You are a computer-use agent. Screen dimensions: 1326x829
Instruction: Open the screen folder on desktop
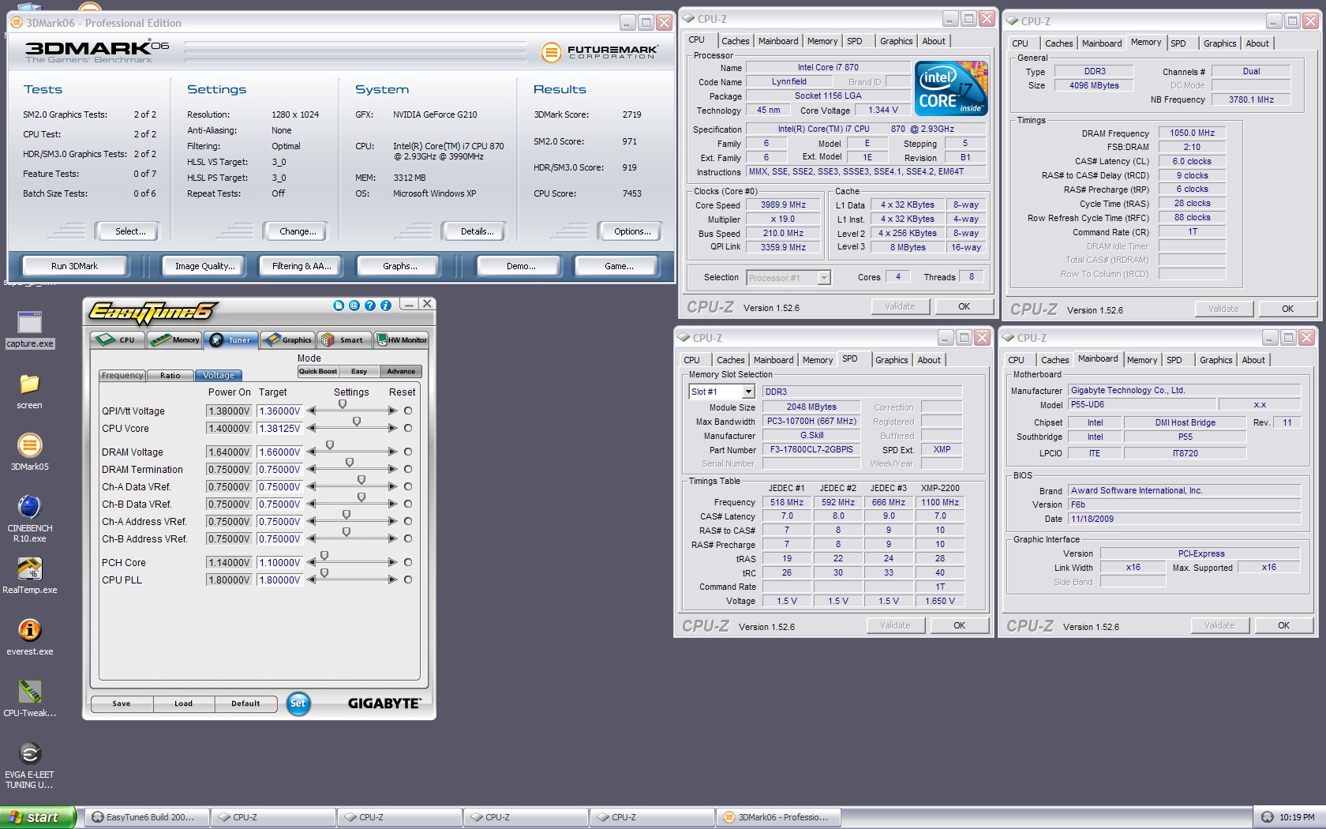(x=30, y=392)
